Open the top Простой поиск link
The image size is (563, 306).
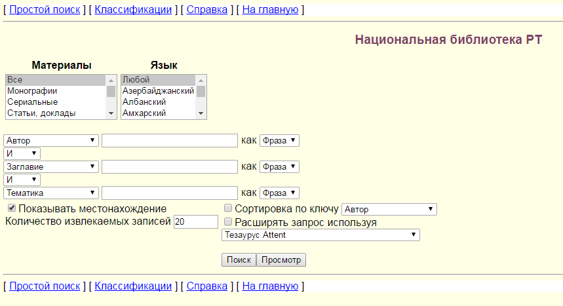(x=45, y=10)
